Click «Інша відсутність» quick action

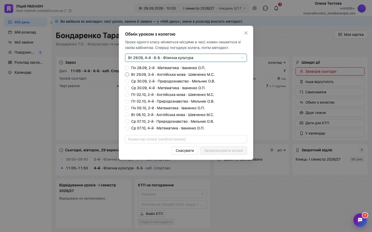tap(330, 82)
